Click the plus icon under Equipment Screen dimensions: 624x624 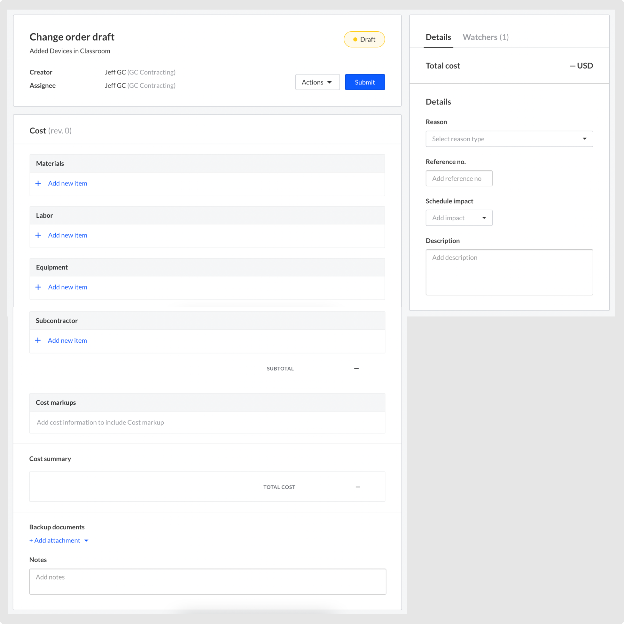[38, 287]
